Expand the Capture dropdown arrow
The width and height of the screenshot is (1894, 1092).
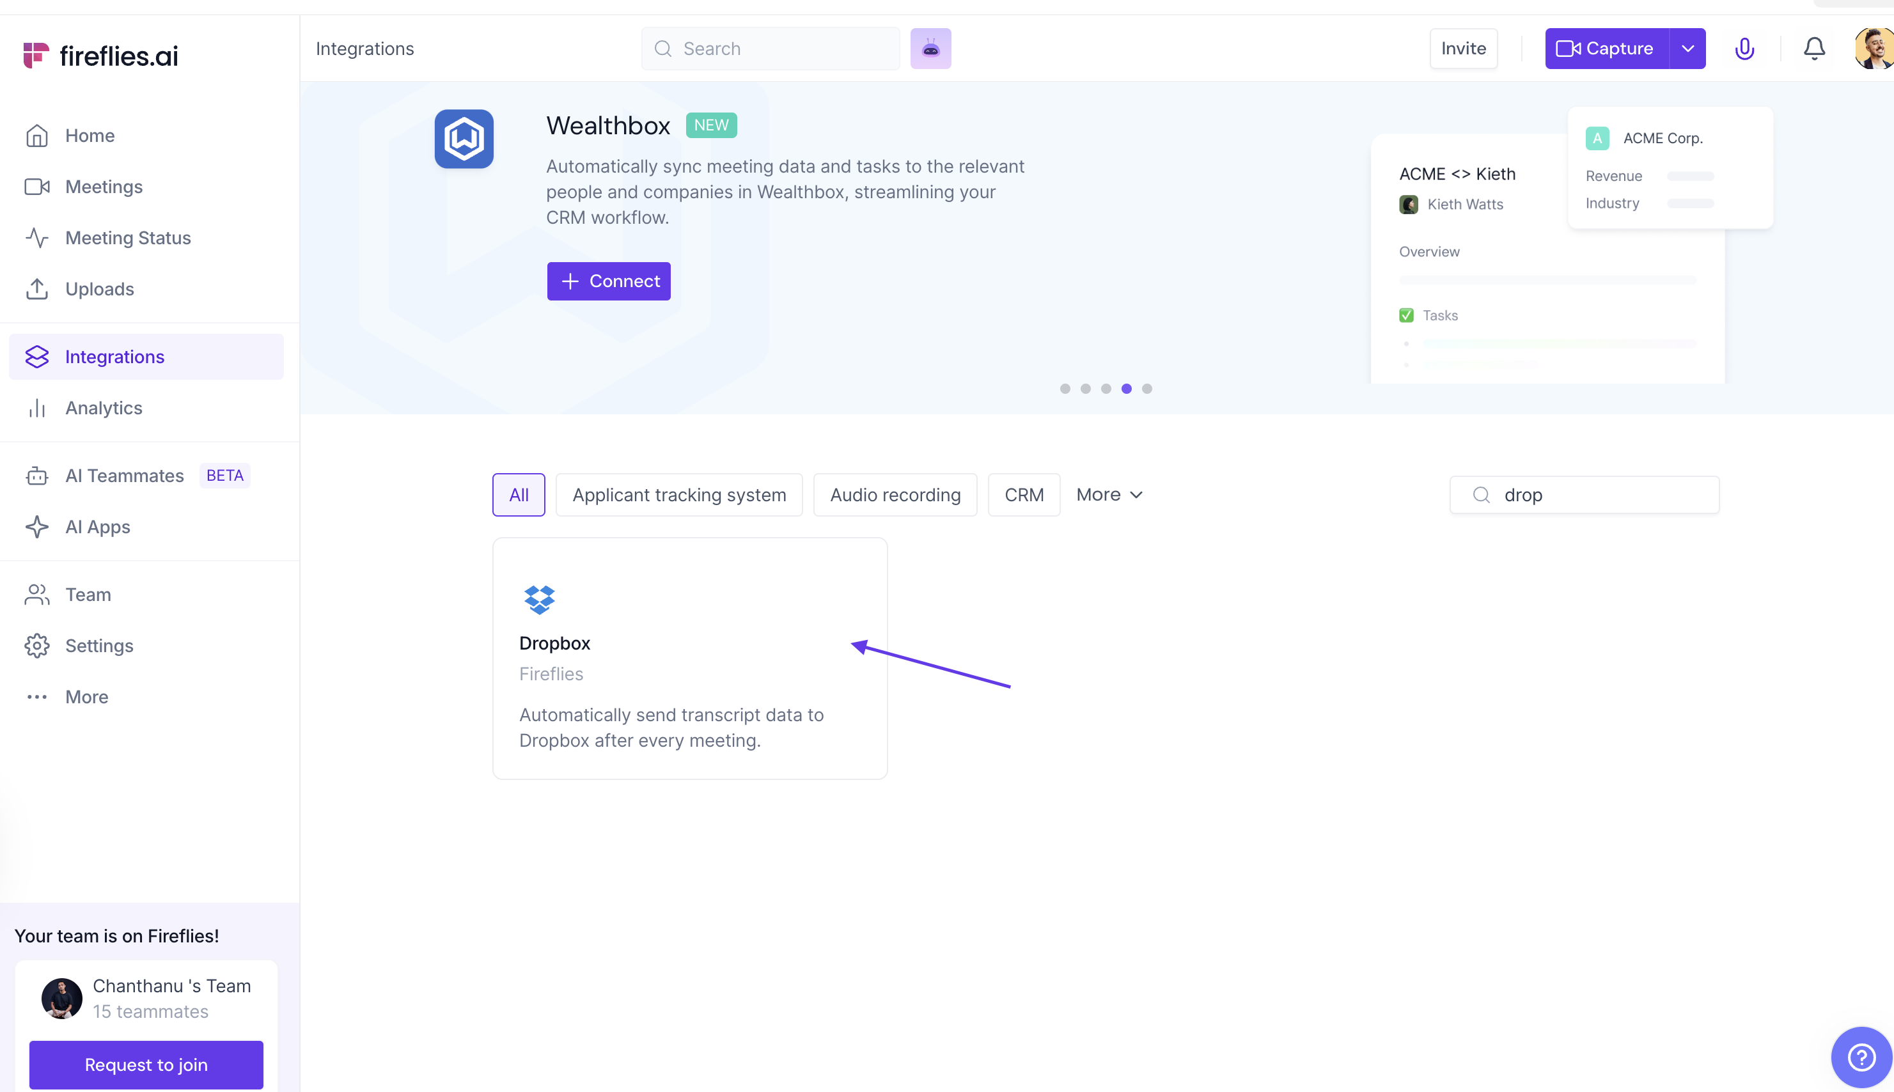pyautogui.click(x=1687, y=49)
